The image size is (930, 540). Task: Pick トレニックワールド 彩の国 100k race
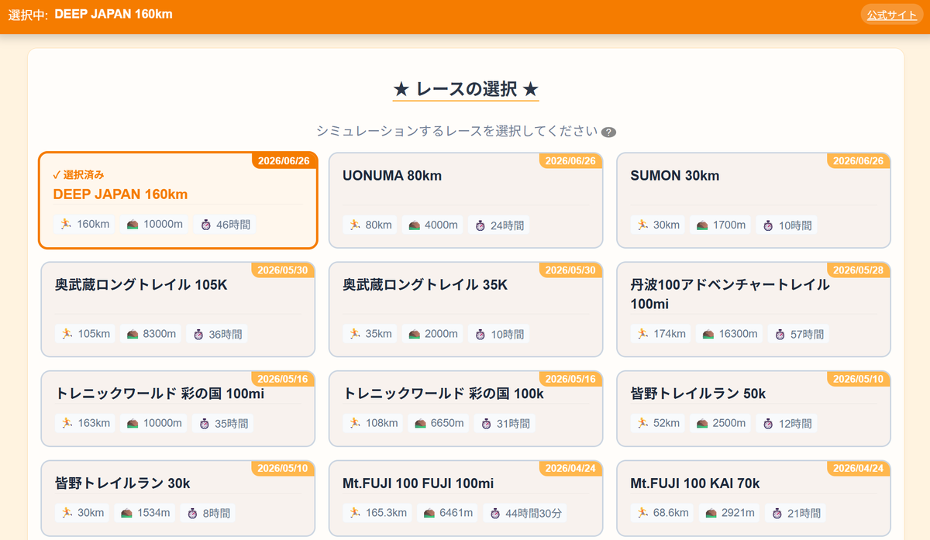coord(466,408)
